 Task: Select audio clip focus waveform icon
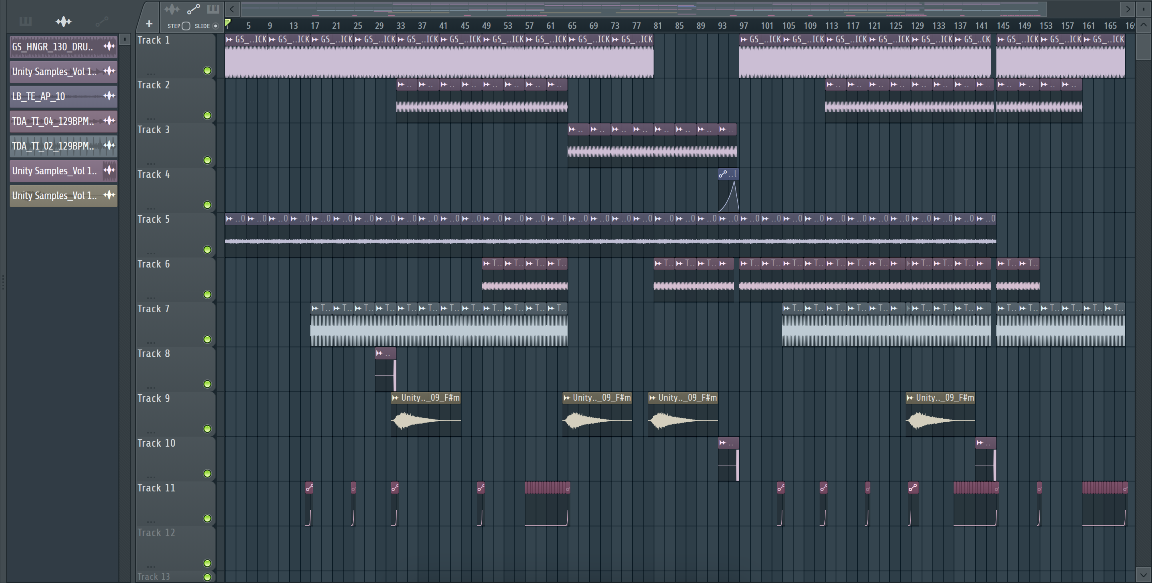tap(171, 9)
